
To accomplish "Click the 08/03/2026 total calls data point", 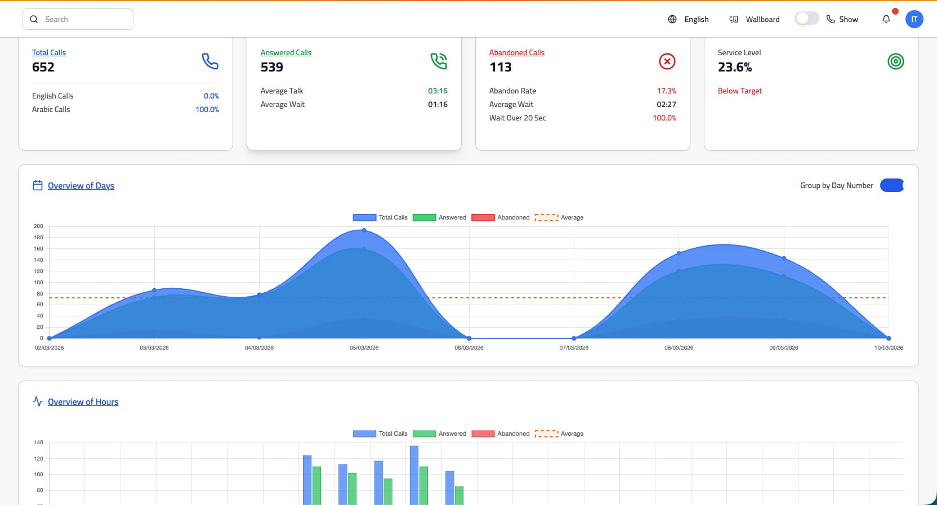I will [679, 253].
